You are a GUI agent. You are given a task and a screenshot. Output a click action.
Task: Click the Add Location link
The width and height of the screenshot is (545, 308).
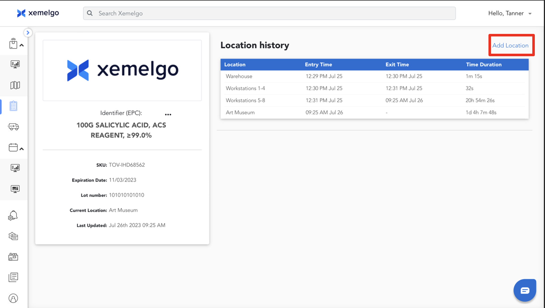(x=510, y=45)
